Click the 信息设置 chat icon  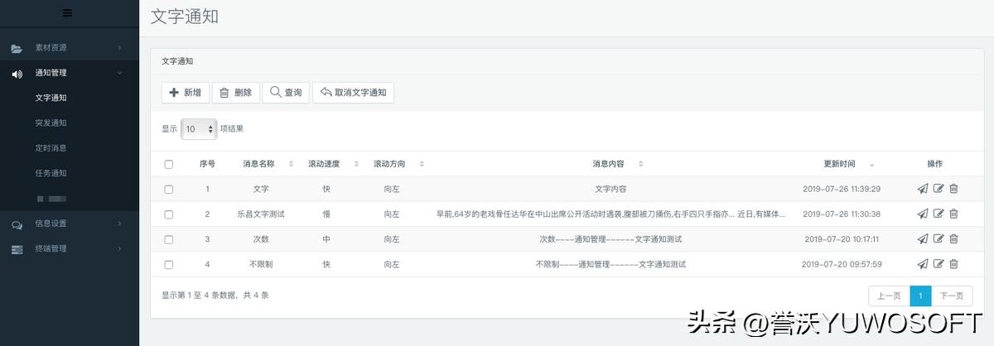point(17,223)
